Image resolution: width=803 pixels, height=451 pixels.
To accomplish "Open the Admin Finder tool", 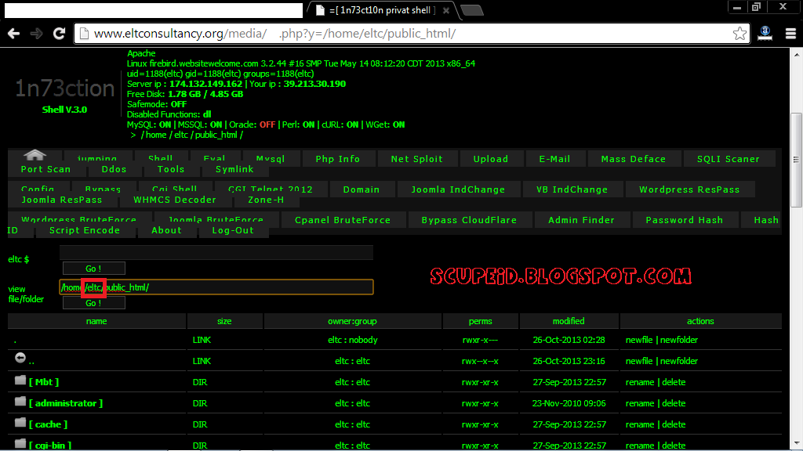I will click(x=582, y=219).
